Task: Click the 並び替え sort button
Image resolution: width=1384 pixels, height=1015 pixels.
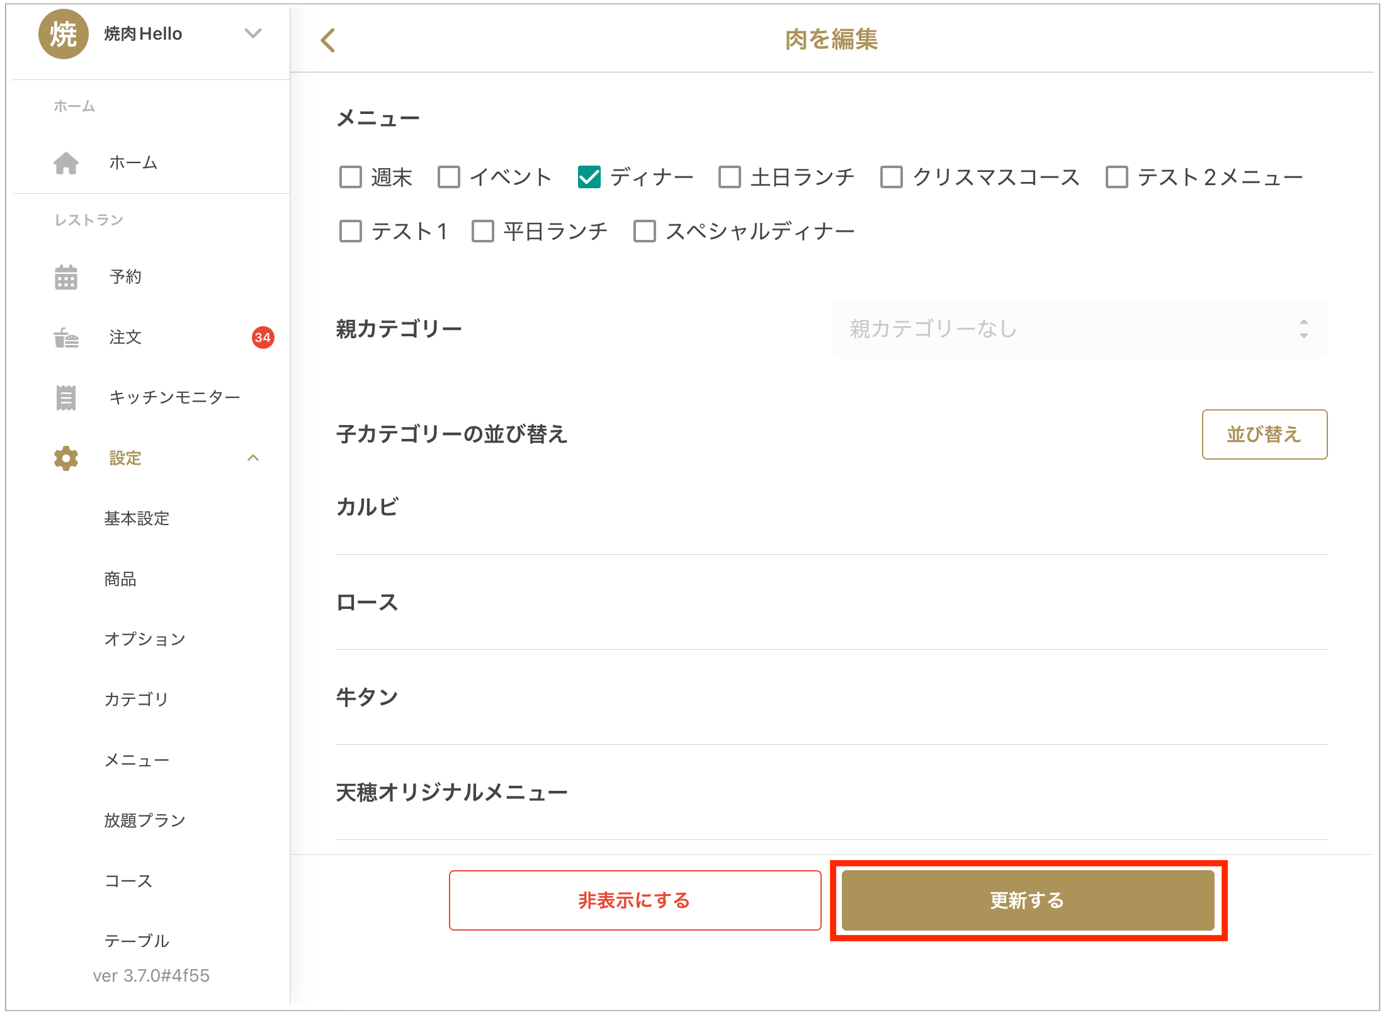Action: [x=1264, y=434]
